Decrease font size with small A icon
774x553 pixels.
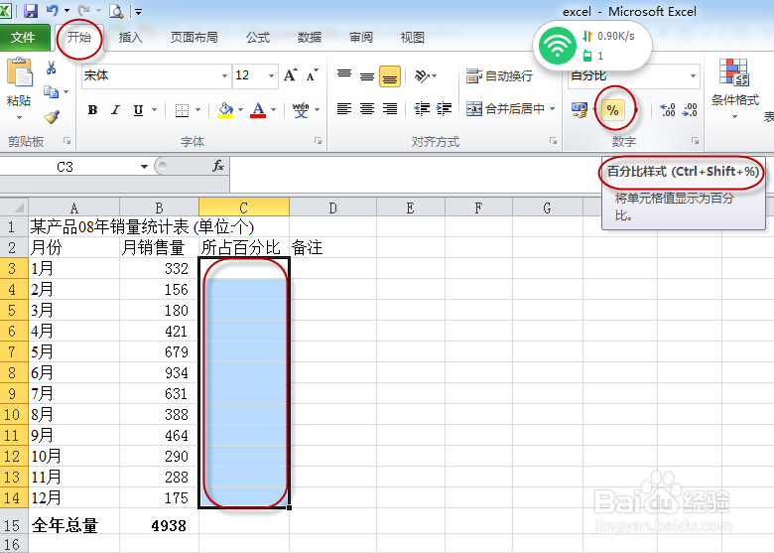[x=312, y=75]
